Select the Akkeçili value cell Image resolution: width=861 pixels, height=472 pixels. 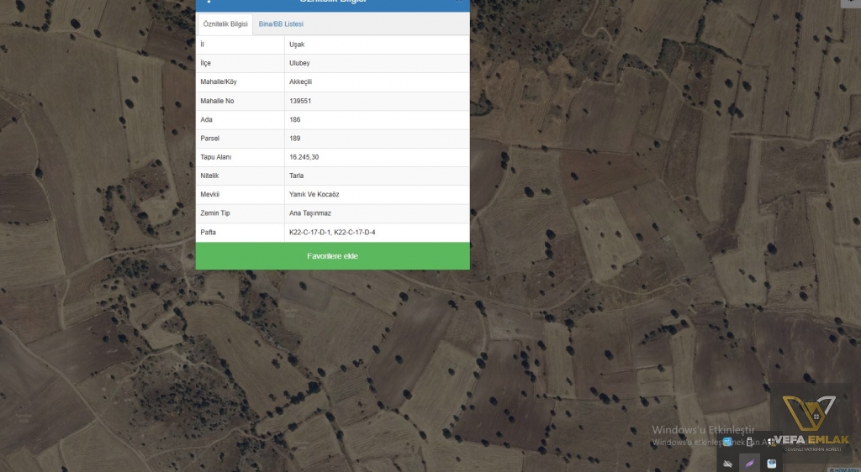pos(378,81)
